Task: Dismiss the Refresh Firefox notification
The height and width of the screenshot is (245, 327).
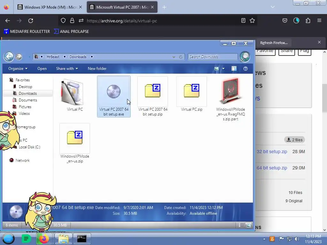Action: click(319, 42)
